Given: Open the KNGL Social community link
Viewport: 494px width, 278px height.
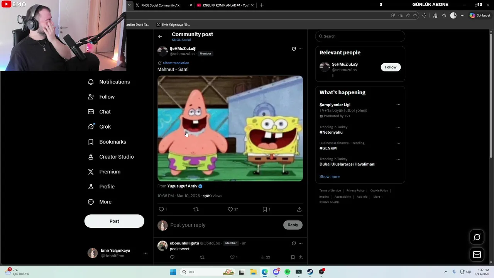Looking at the screenshot, I should tap(181, 40).
